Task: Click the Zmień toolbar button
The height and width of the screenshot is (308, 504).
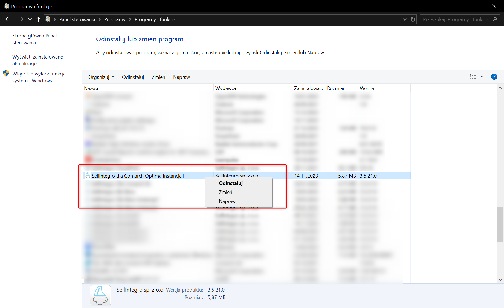Action: pyautogui.click(x=158, y=77)
